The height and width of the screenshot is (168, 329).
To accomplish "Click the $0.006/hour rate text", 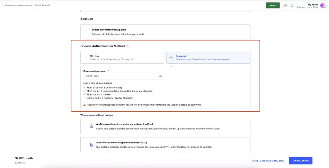I will click(20, 163).
